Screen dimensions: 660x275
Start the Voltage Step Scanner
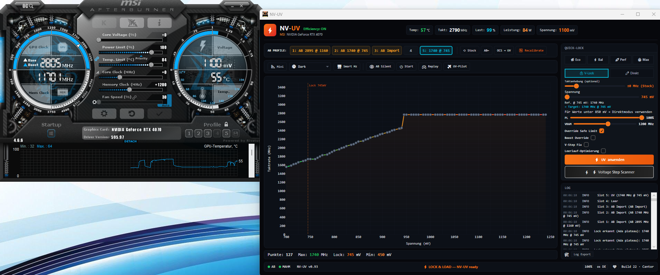(609, 172)
